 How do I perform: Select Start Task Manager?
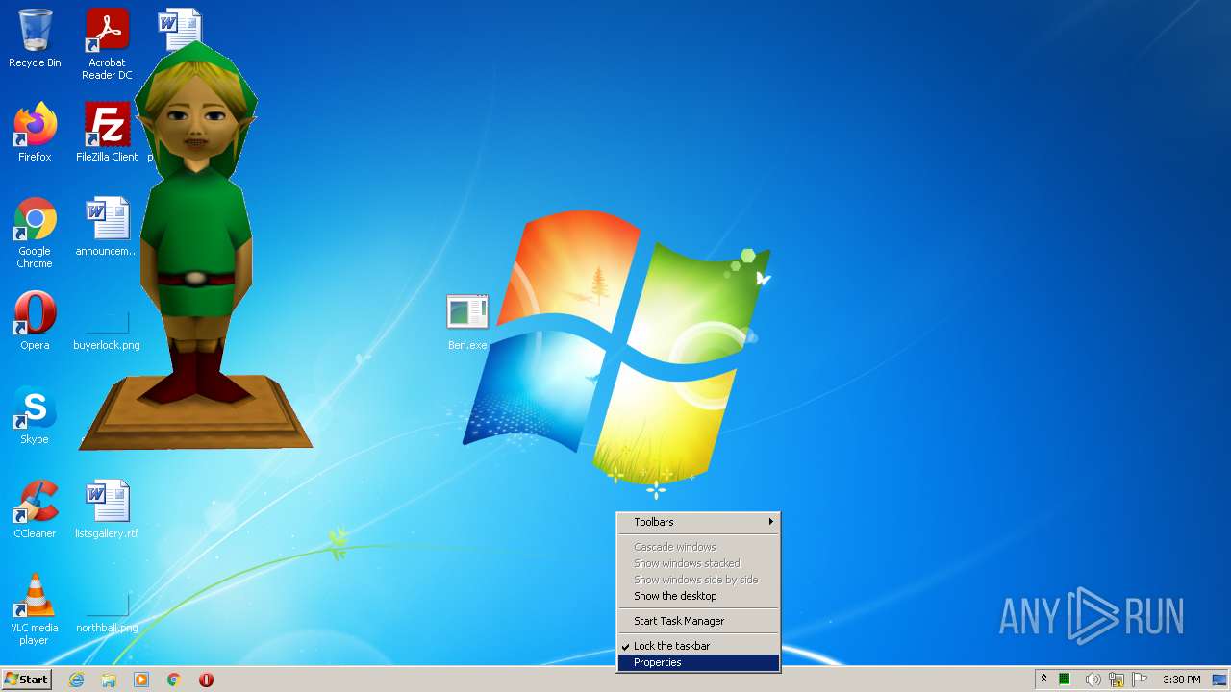pyautogui.click(x=698, y=621)
